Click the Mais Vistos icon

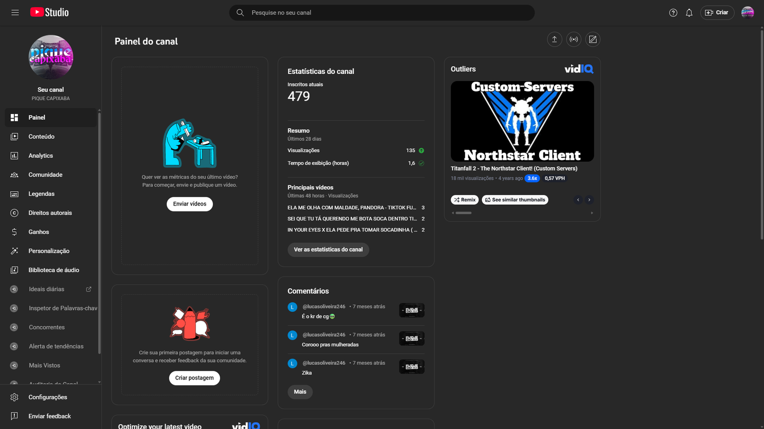click(x=14, y=366)
